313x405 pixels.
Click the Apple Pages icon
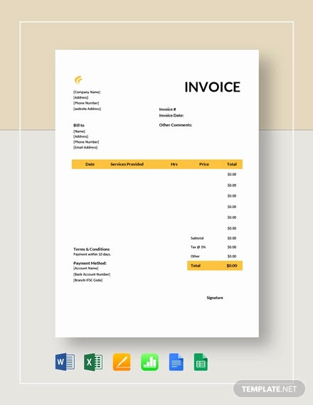tap(122, 362)
